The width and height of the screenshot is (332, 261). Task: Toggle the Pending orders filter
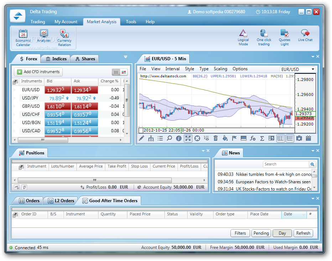261,233
